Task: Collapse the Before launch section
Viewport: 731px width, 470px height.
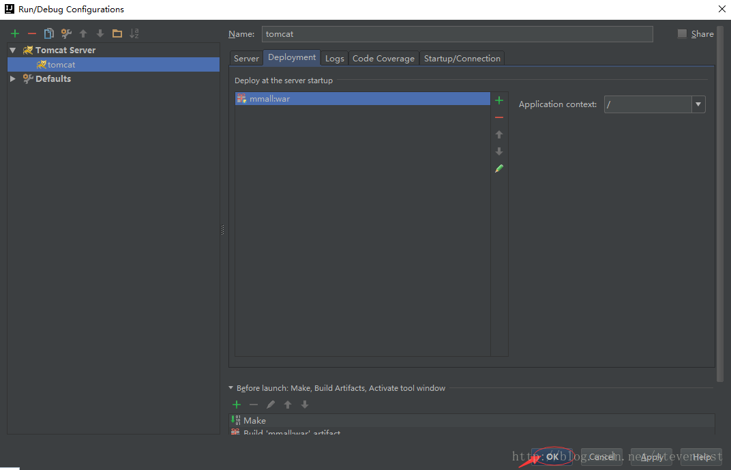Action: pyautogui.click(x=230, y=387)
